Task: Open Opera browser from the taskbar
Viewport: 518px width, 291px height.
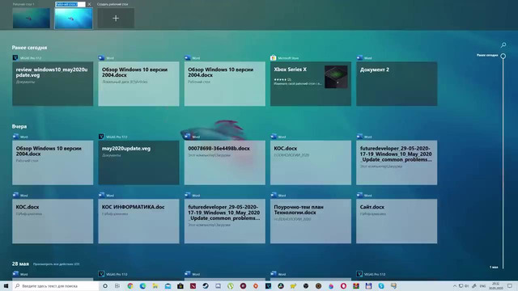Action: [x=343, y=286]
